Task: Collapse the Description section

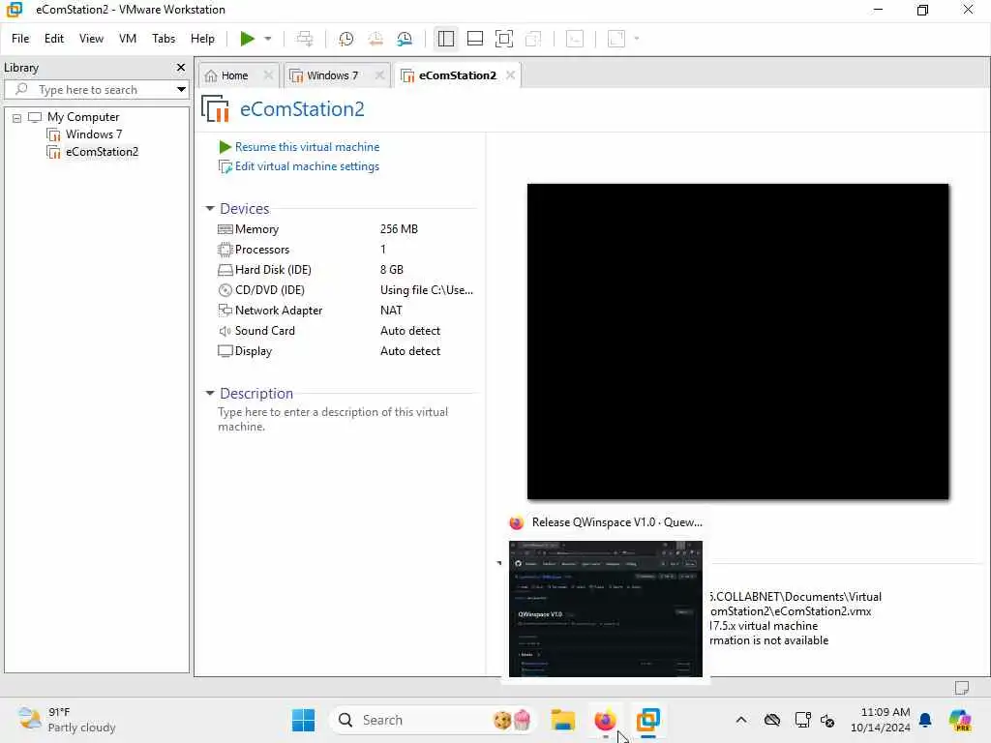Action: coord(210,393)
